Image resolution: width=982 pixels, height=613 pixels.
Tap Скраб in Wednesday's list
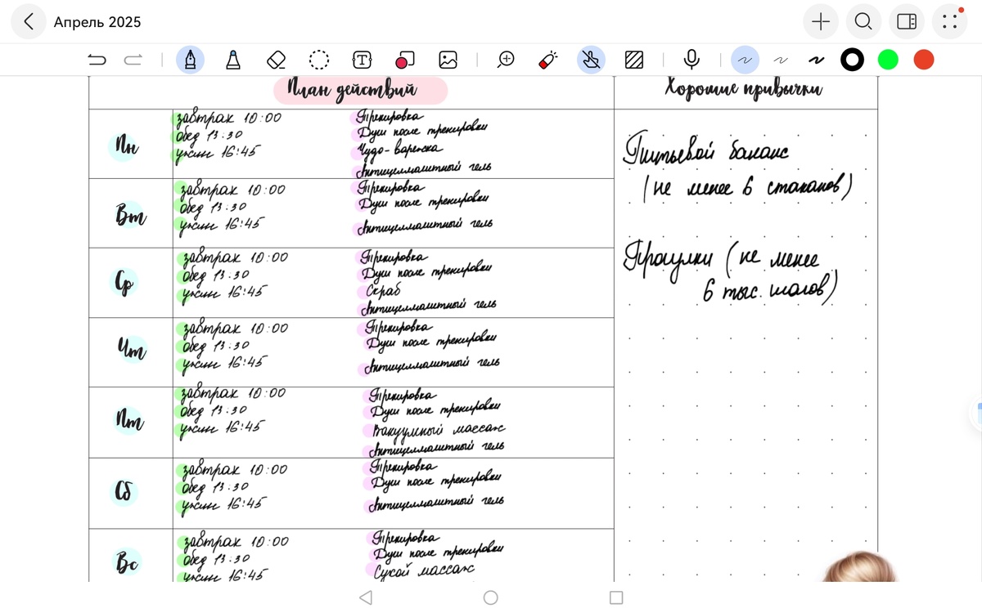382,291
